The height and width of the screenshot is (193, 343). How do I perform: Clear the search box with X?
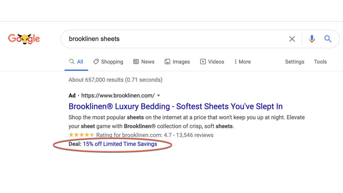click(x=292, y=39)
